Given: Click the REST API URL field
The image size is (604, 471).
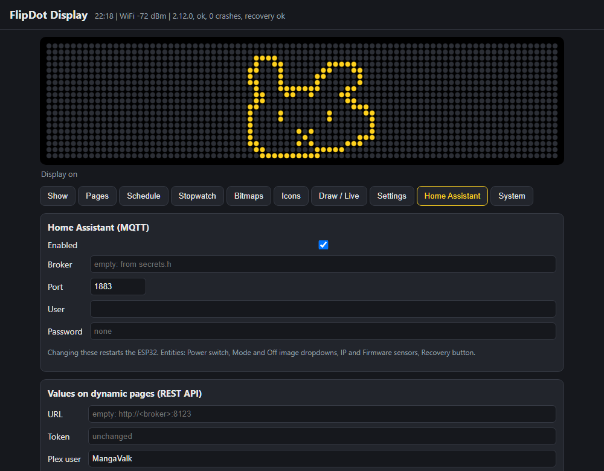Looking at the screenshot, I should click(322, 414).
